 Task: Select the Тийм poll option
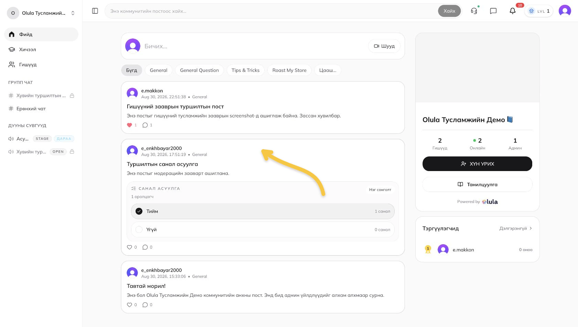click(x=263, y=211)
